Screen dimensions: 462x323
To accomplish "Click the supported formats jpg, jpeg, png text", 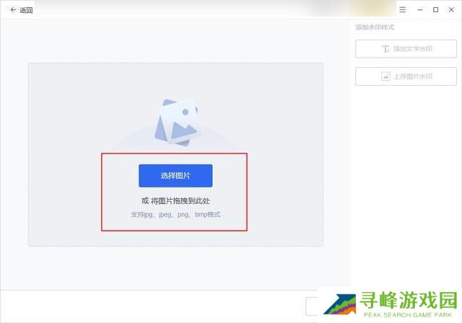I will click(175, 215).
